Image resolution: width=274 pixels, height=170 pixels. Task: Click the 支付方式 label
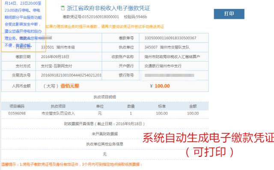(x=23, y=66)
